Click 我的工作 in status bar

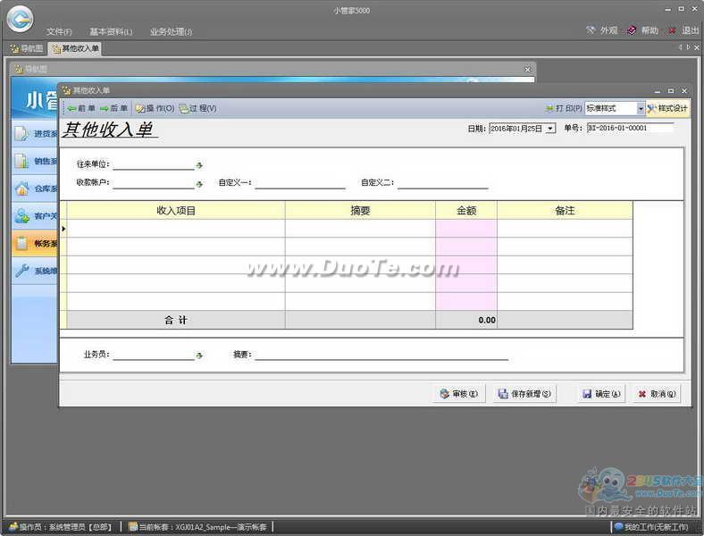651,526
